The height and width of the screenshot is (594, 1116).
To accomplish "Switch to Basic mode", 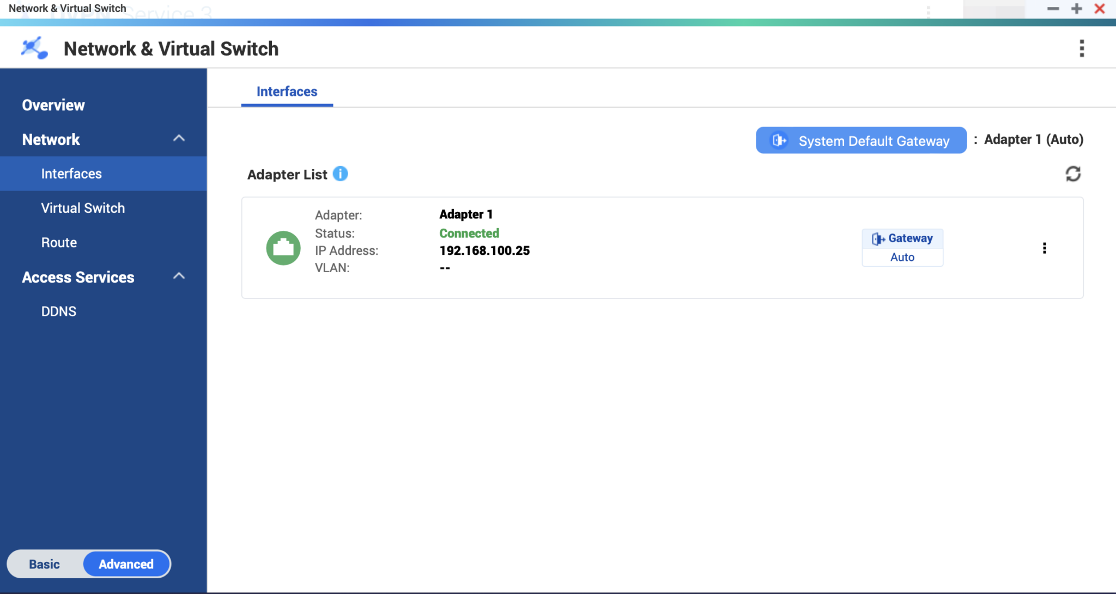I will [x=44, y=564].
